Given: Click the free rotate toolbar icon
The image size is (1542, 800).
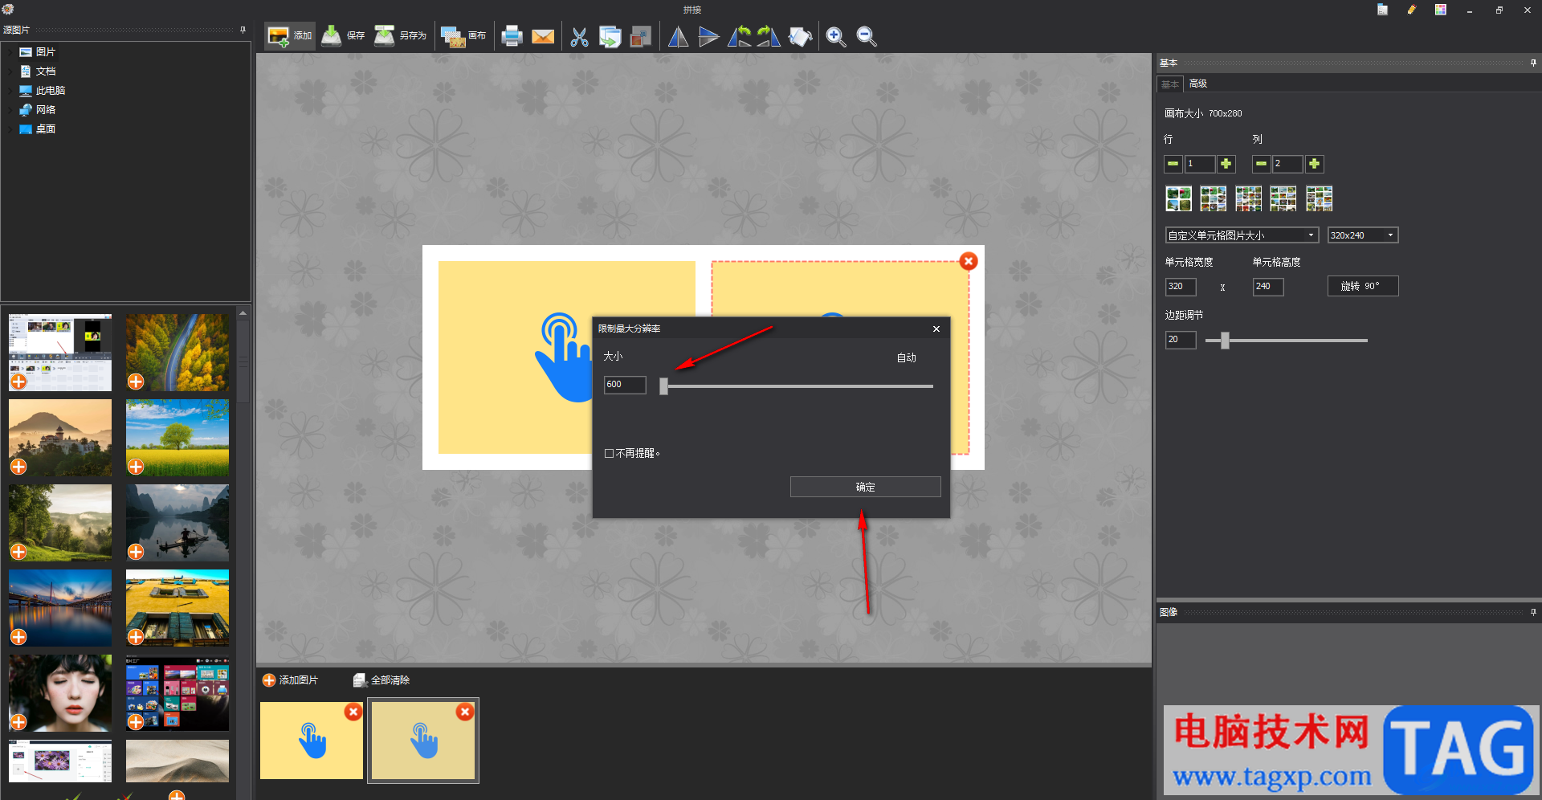Looking at the screenshot, I should (801, 36).
